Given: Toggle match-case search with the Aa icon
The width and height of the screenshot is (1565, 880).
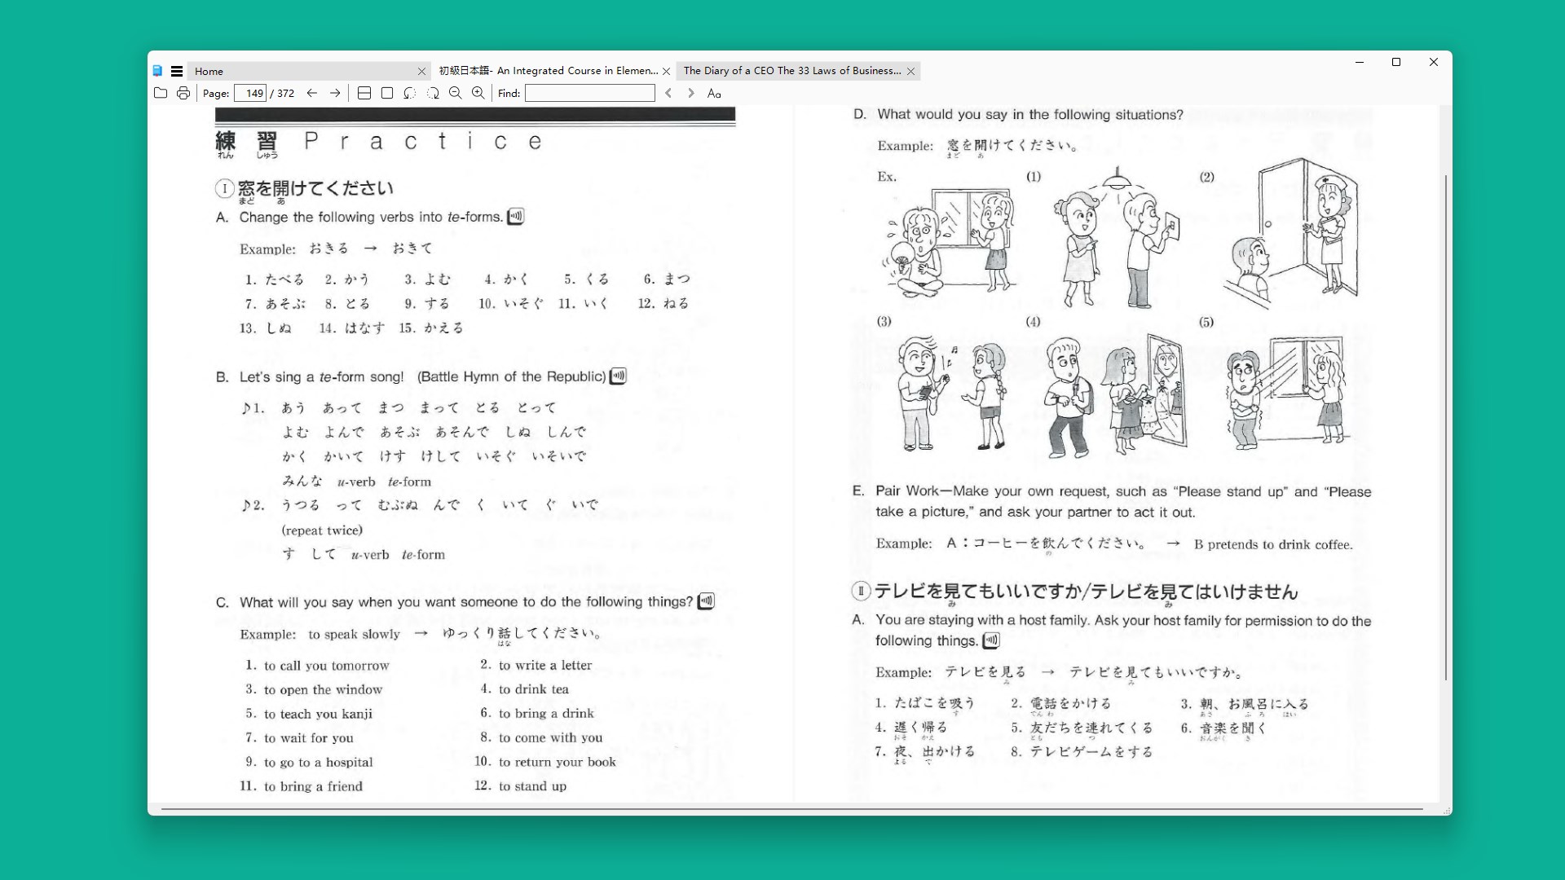Looking at the screenshot, I should [x=715, y=93].
